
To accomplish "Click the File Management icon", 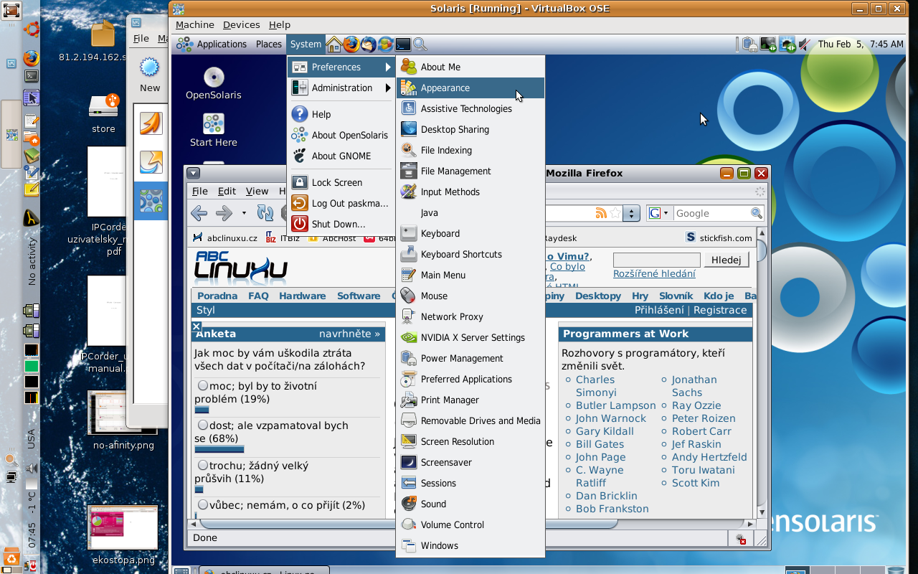I will [x=408, y=171].
